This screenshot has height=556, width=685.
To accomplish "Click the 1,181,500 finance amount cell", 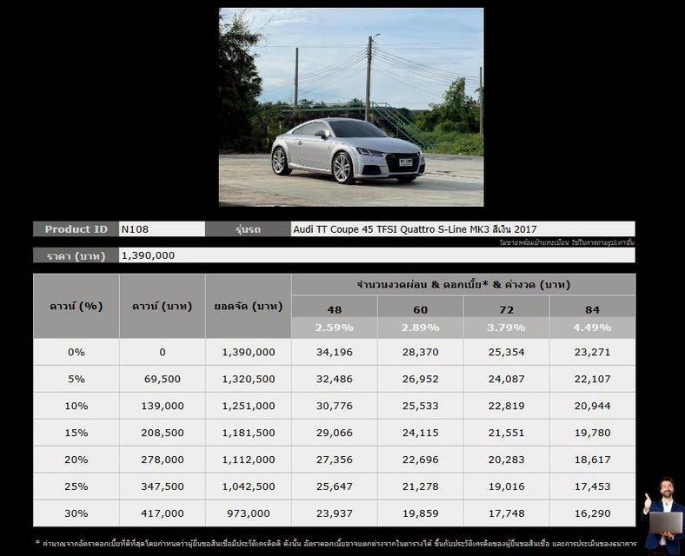I will 248,433.
